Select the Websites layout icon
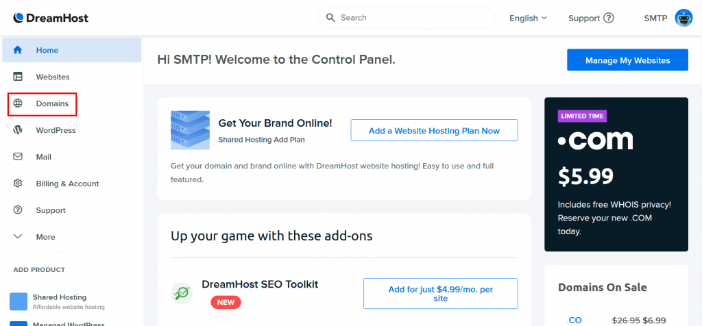The width and height of the screenshot is (702, 326). click(18, 77)
